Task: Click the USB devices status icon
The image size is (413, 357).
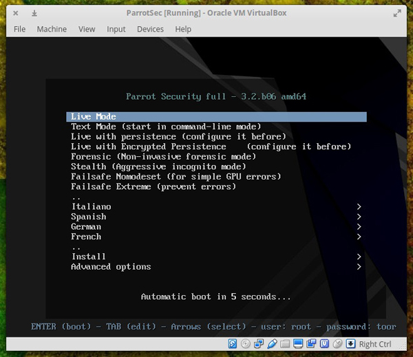Action: [272, 344]
